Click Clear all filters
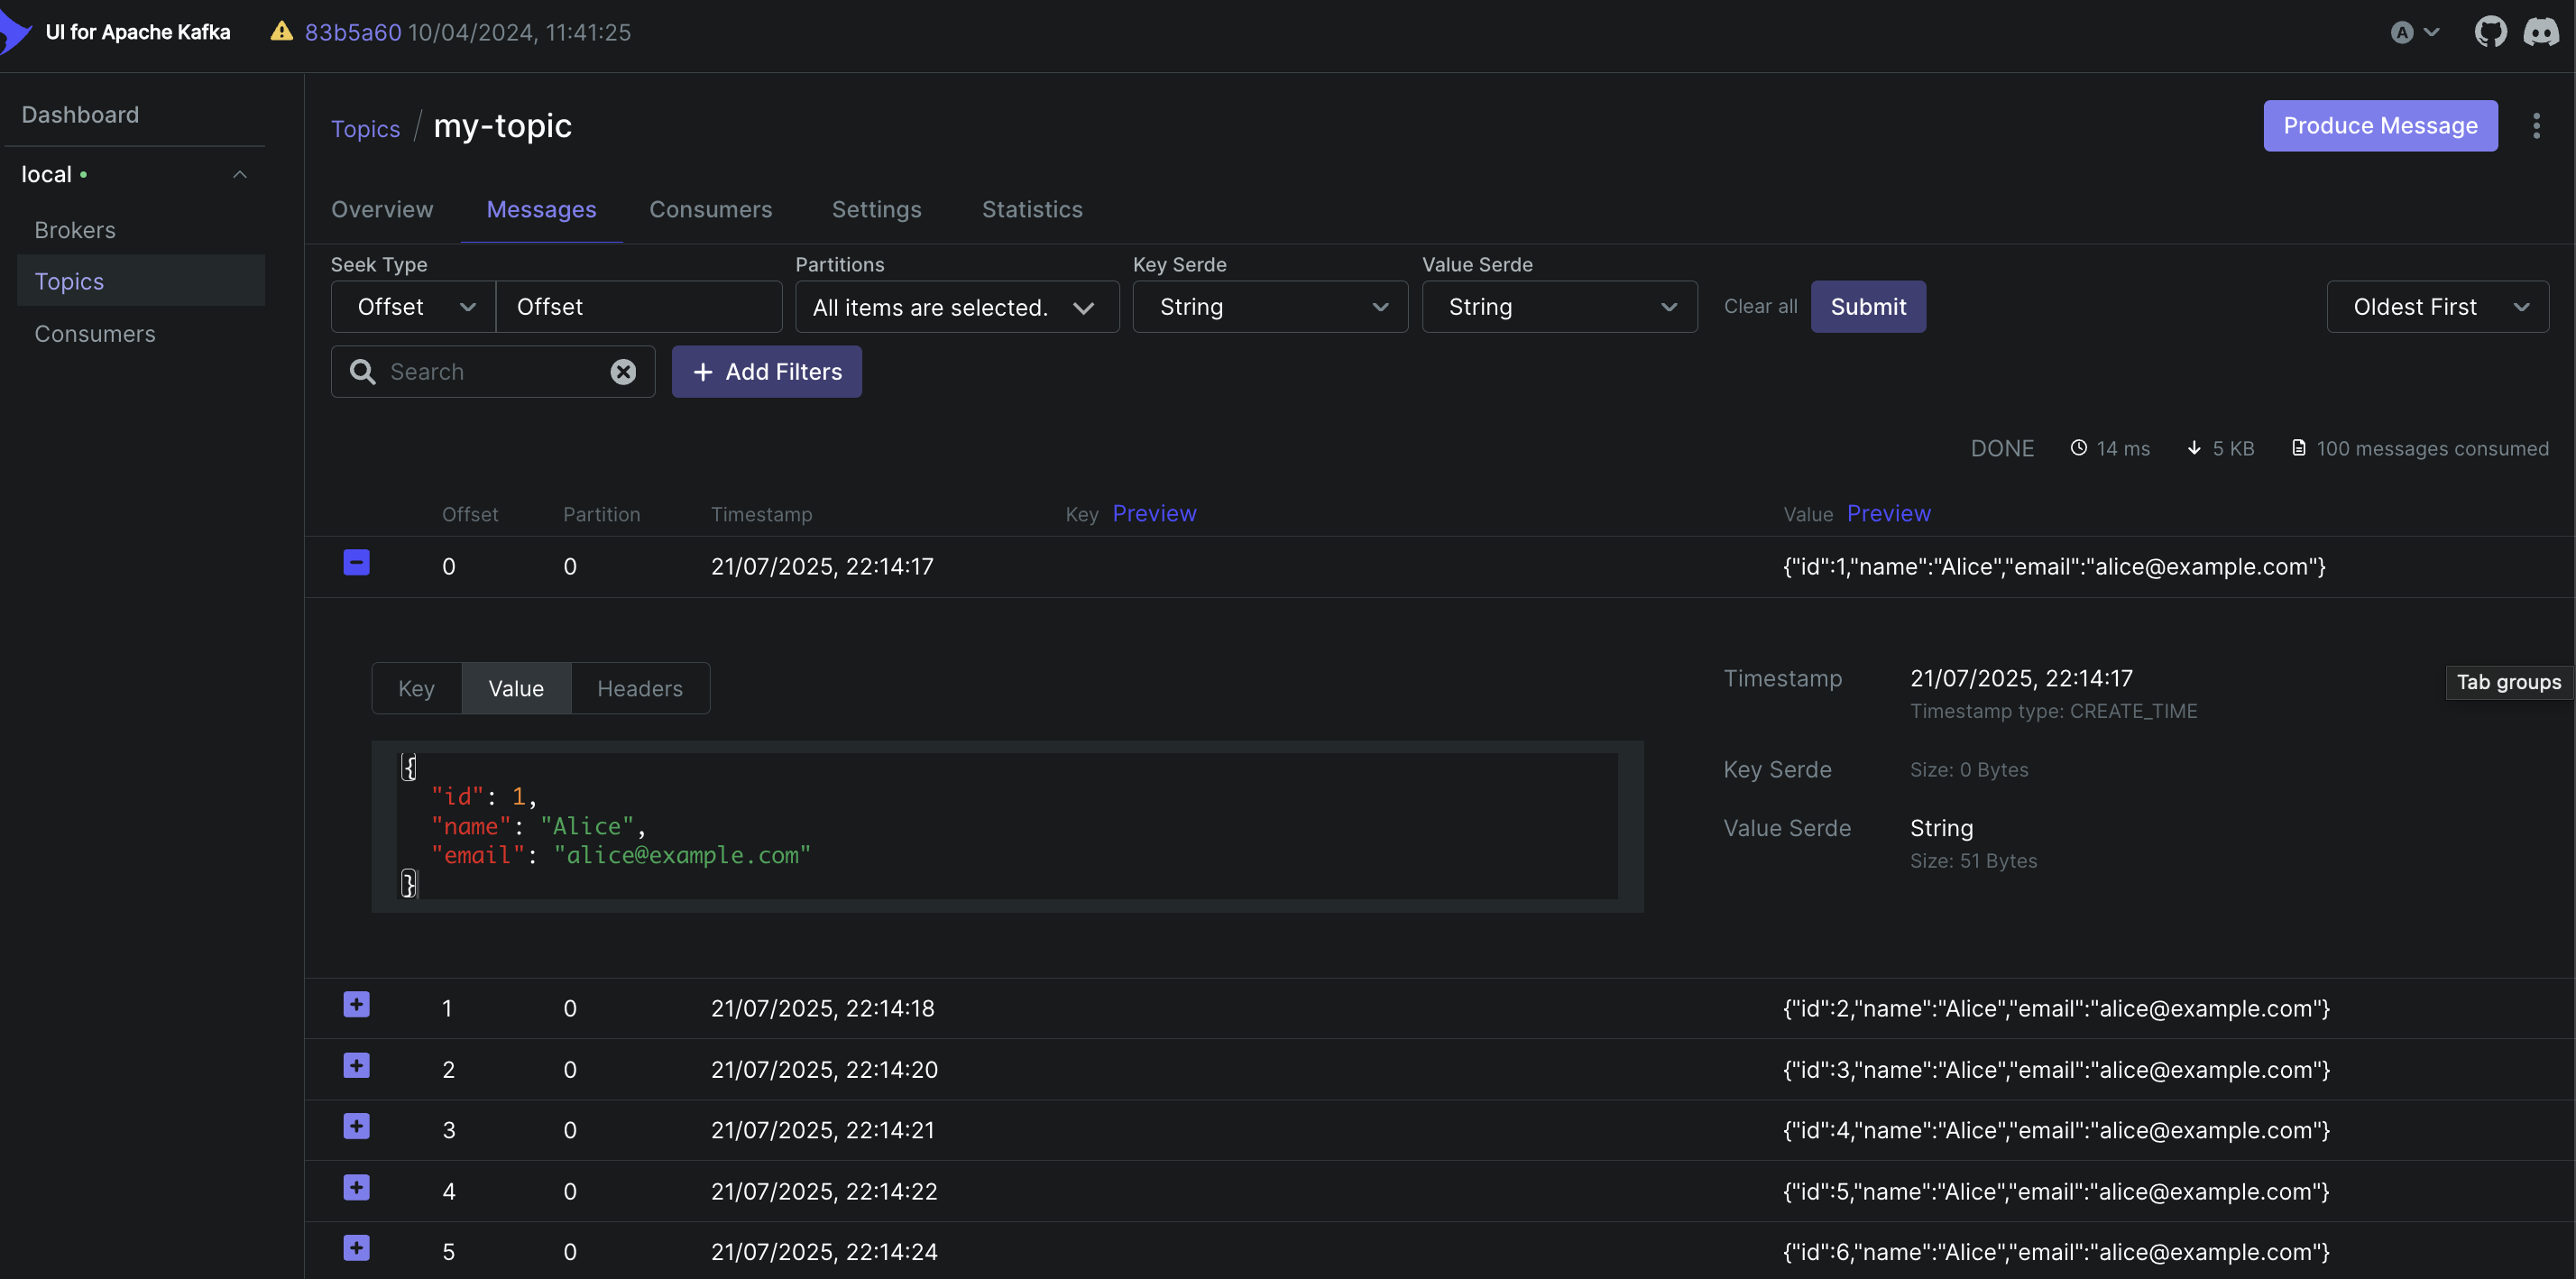 click(x=1760, y=307)
